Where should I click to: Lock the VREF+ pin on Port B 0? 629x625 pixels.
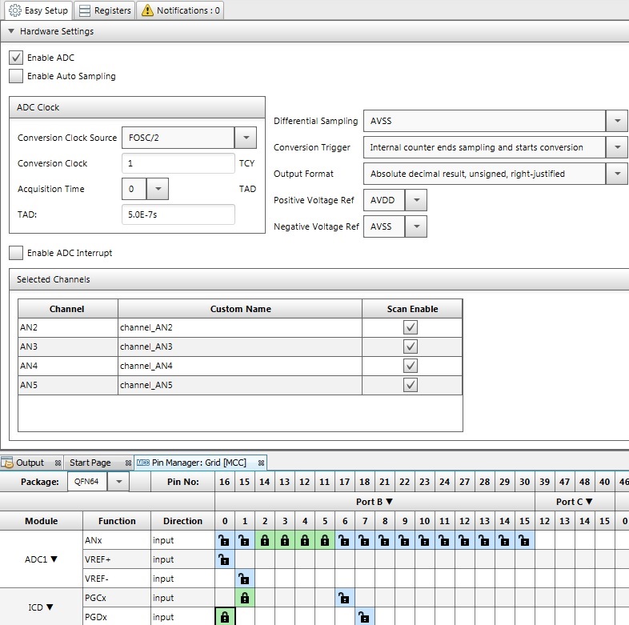tap(225, 559)
